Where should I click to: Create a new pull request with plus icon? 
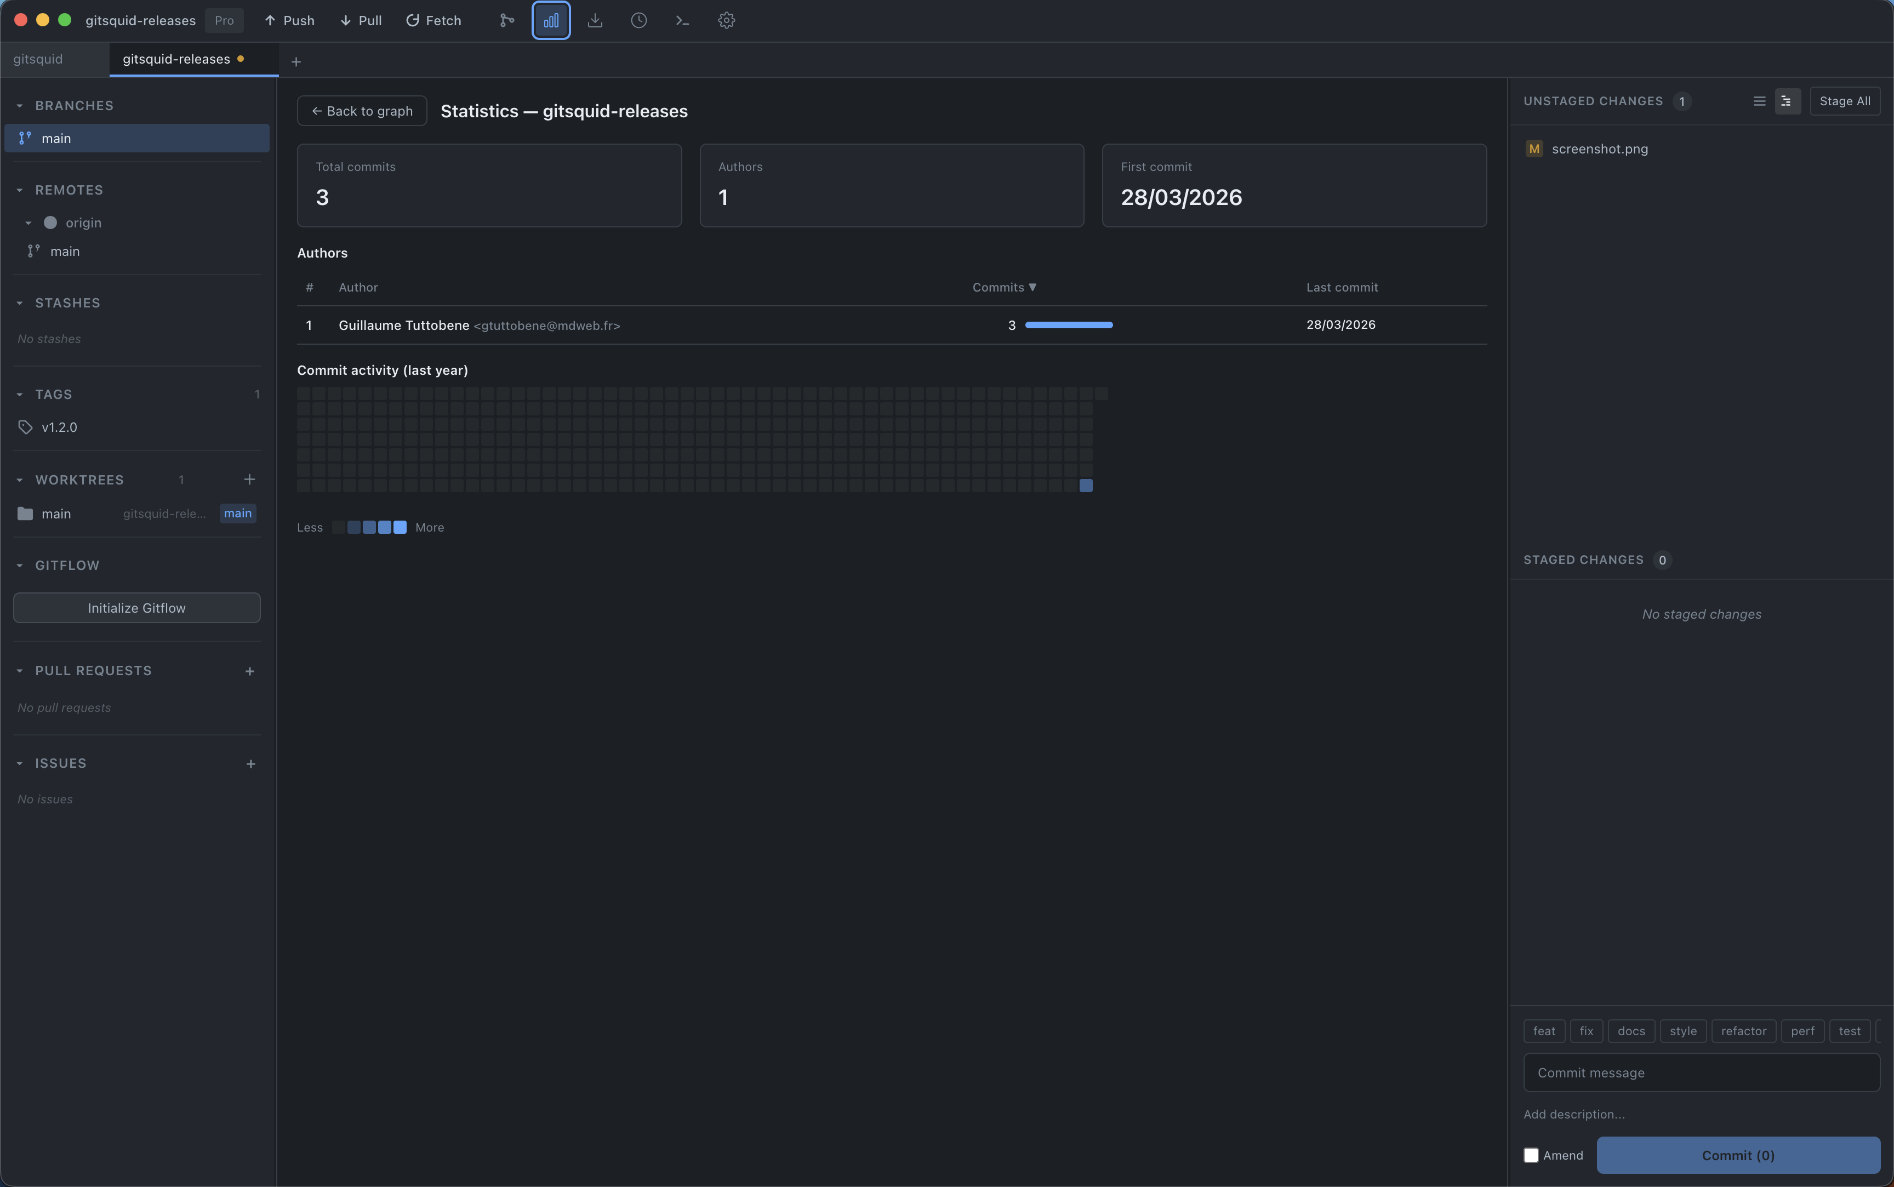click(x=249, y=670)
